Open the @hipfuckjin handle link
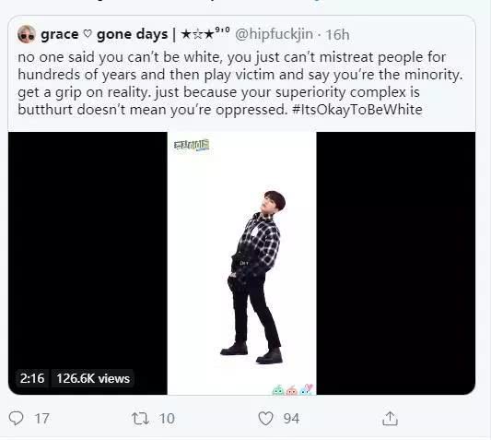The image size is (491, 440). (274, 34)
